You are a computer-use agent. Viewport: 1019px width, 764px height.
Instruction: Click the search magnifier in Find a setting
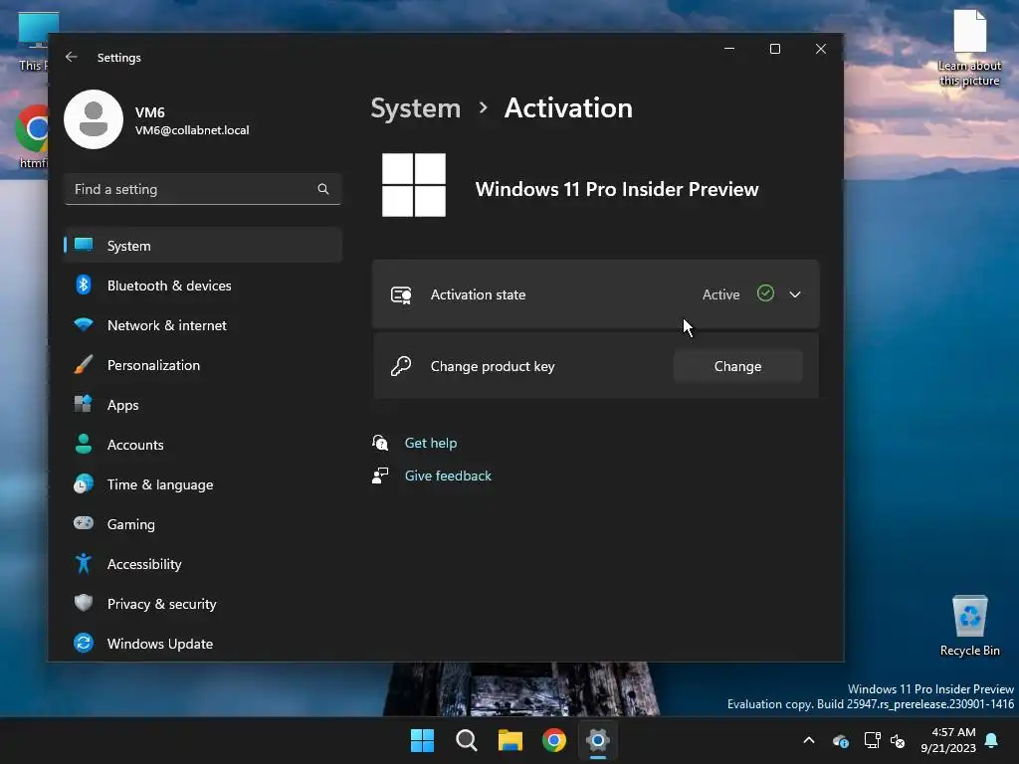pos(323,189)
